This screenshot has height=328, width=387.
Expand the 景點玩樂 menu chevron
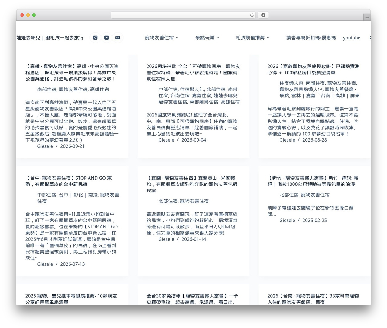click(x=218, y=38)
